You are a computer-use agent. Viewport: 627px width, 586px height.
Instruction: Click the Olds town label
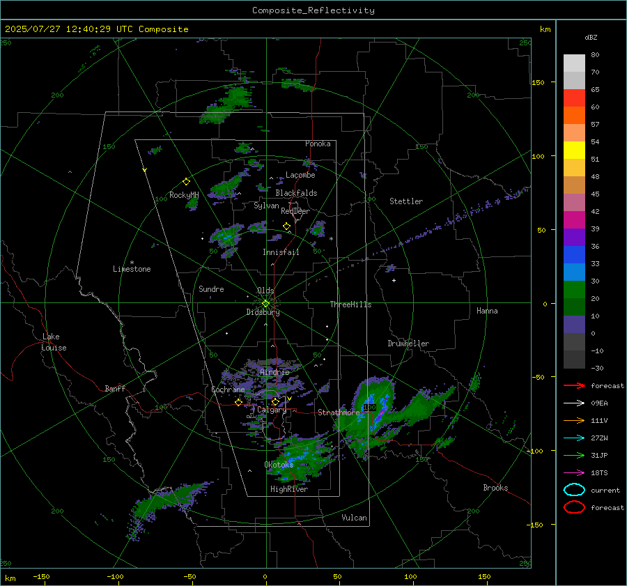coord(265,291)
